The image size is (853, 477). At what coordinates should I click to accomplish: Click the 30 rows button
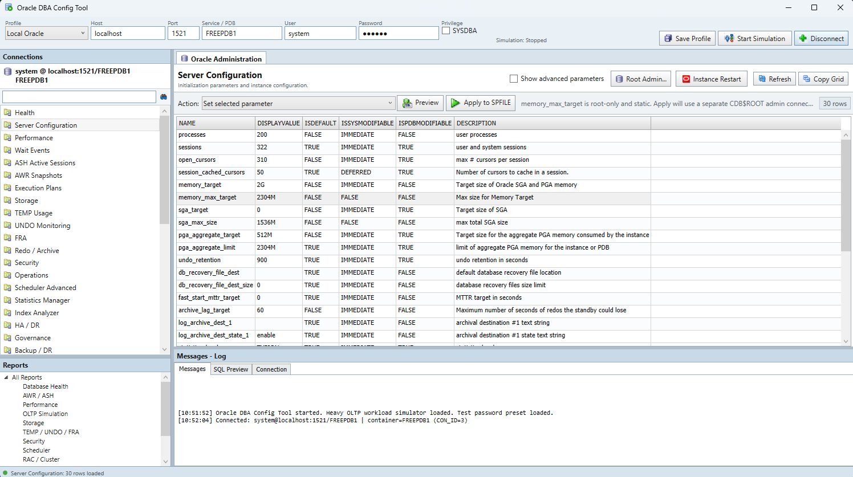[835, 103]
